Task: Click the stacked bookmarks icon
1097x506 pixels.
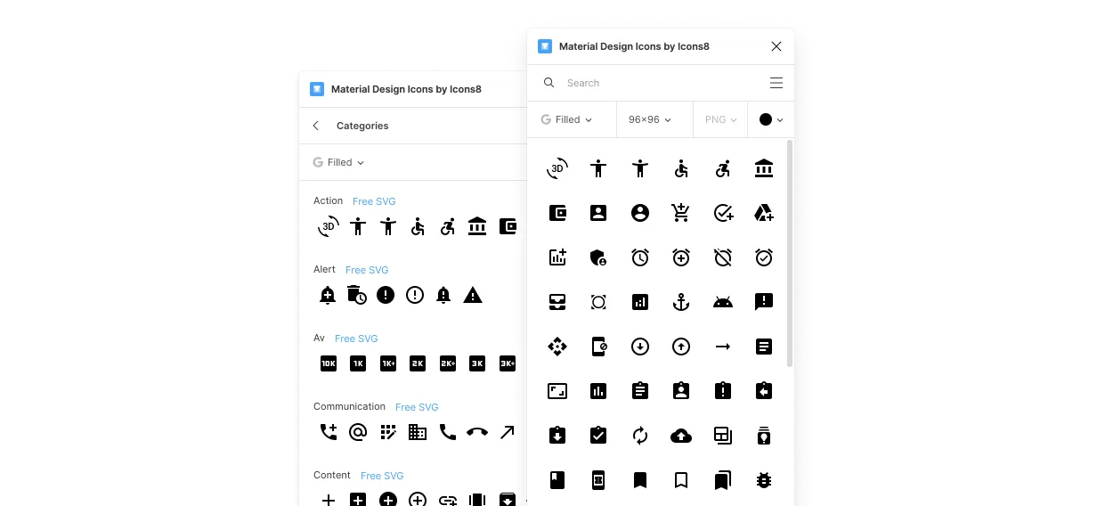Action: click(723, 480)
